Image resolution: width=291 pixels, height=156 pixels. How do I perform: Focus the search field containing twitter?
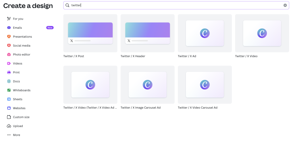coord(176,5)
